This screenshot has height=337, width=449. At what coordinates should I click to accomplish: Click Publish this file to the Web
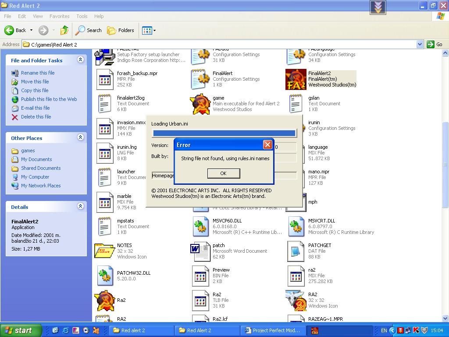(49, 99)
